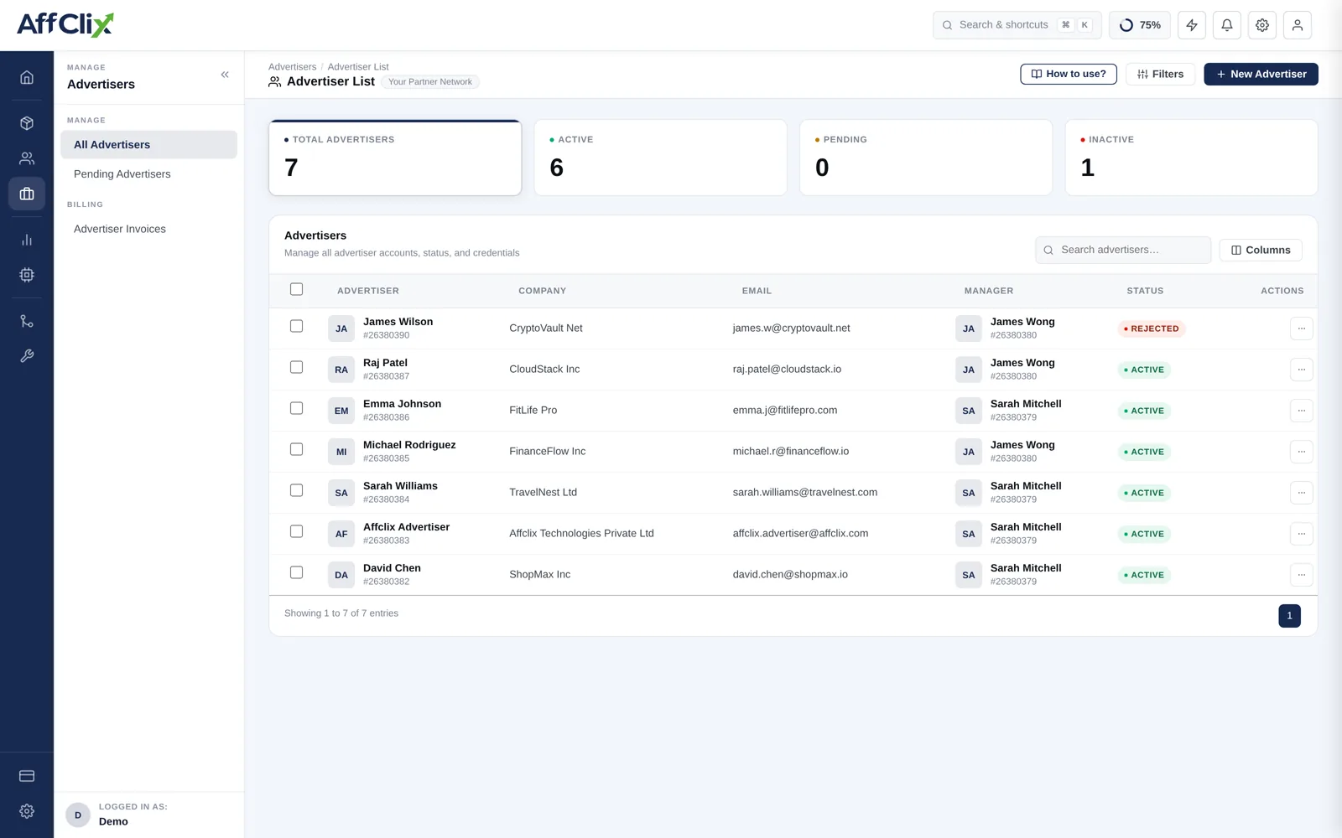Open the bar chart Reports sidebar icon
Image resolution: width=1342 pixels, height=838 pixels.
point(27,240)
